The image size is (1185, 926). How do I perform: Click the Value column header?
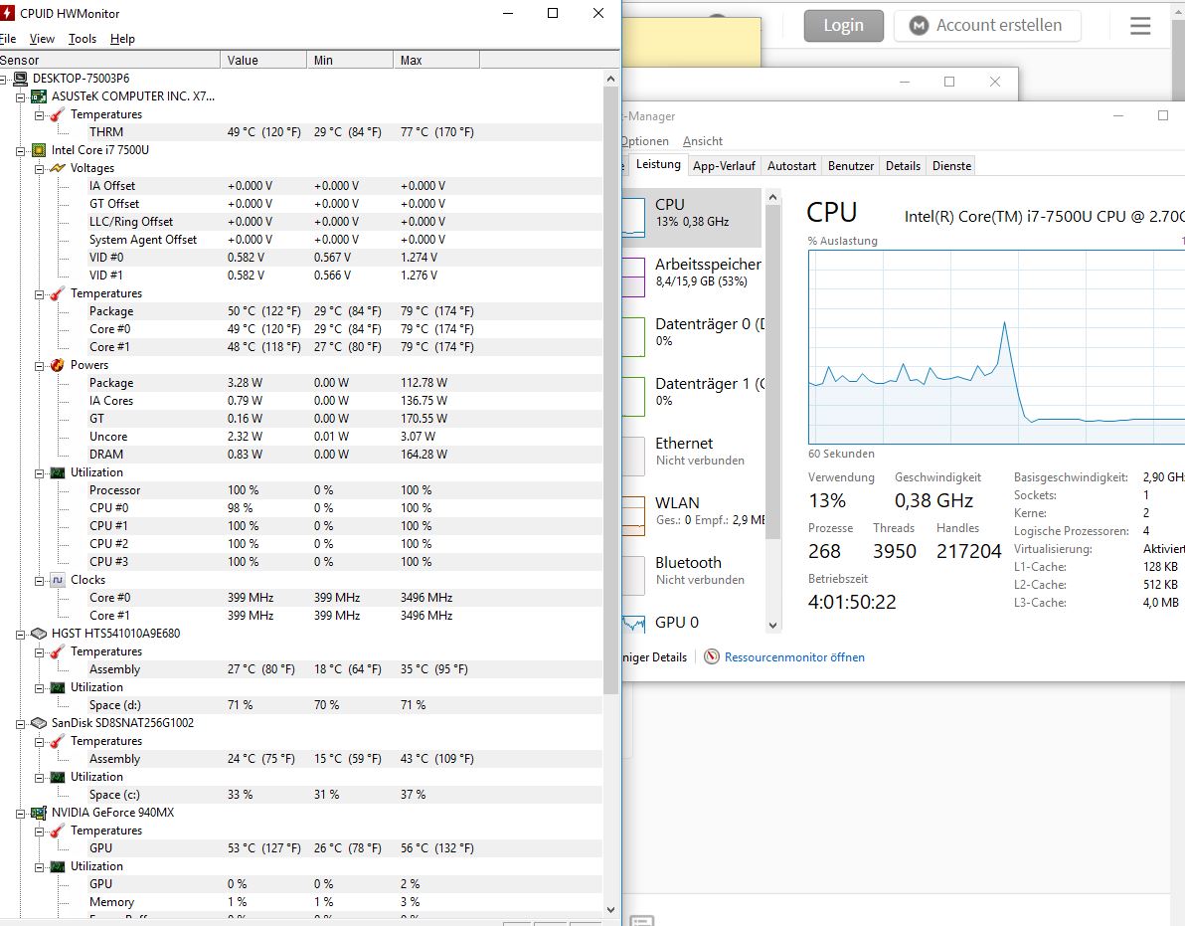[x=263, y=60]
